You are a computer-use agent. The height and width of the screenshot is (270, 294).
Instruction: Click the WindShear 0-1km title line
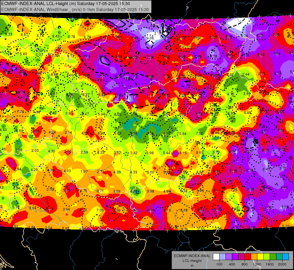75,10
